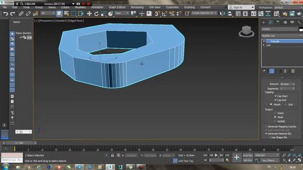The width and height of the screenshot is (303, 170).
Task: Activate the Select and Rotate tool
Action: (x=96, y=14)
